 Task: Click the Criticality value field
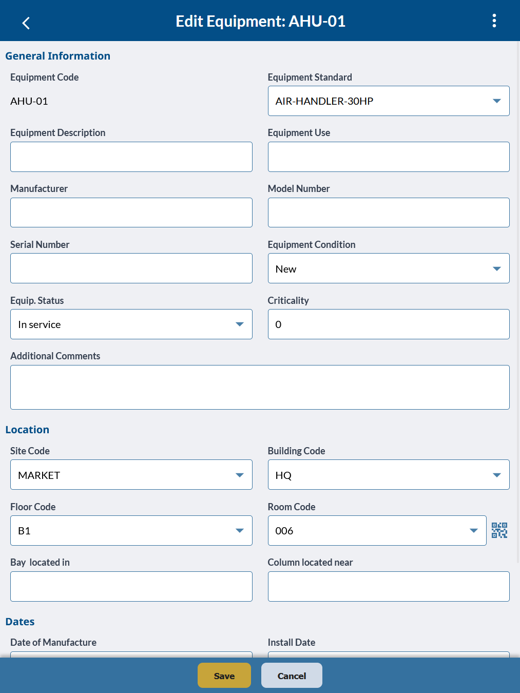tap(388, 324)
